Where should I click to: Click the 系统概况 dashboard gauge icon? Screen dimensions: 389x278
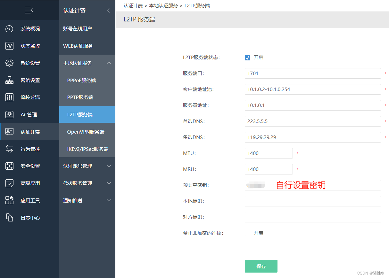pyautogui.click(x=10, y=29)
